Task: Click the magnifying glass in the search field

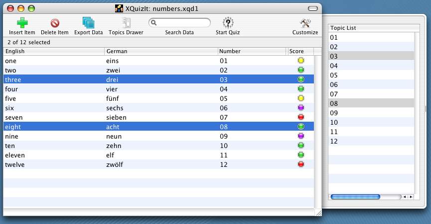Action: [155, 23]
